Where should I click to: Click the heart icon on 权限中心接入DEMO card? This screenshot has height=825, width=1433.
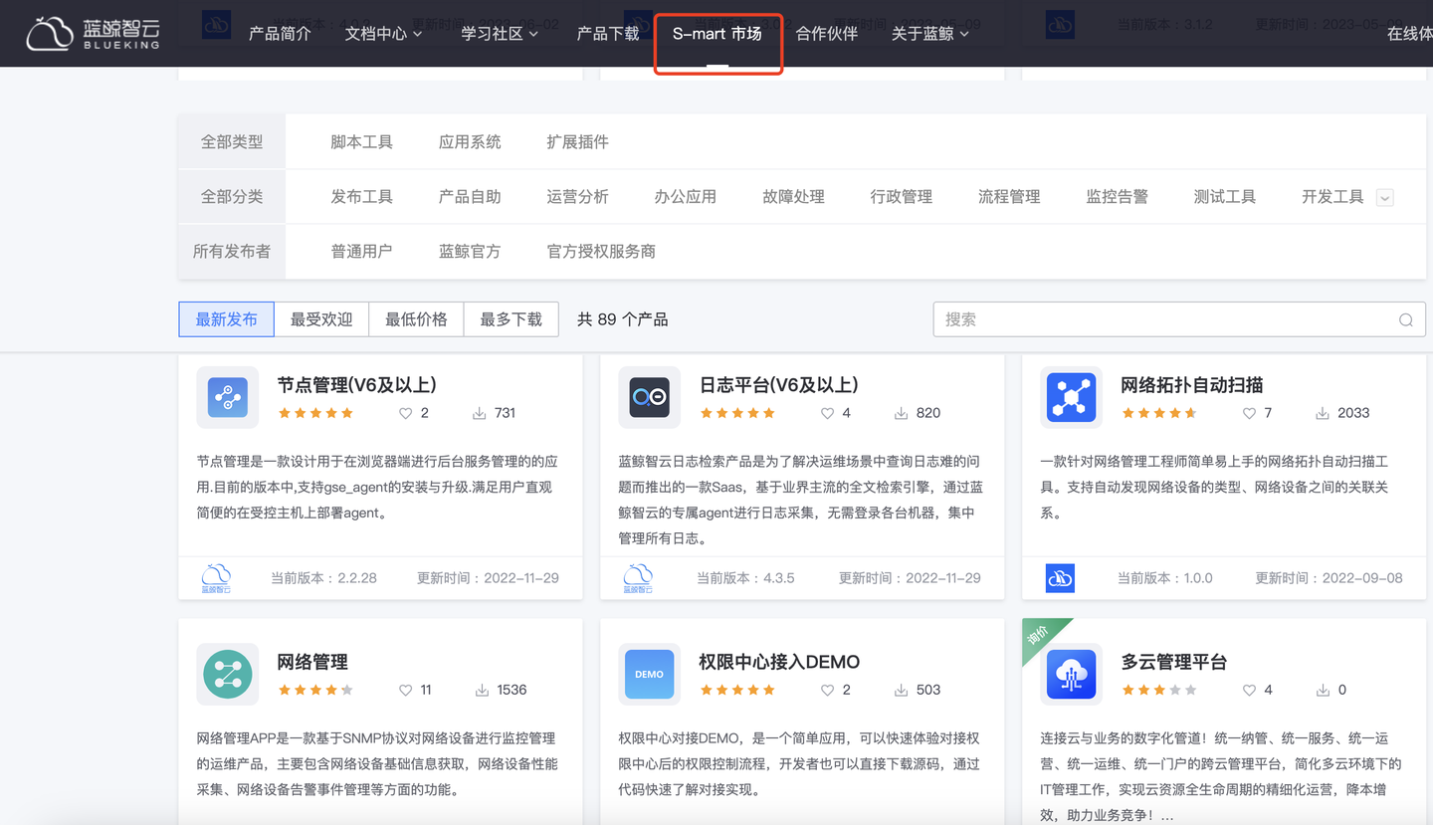827,690
